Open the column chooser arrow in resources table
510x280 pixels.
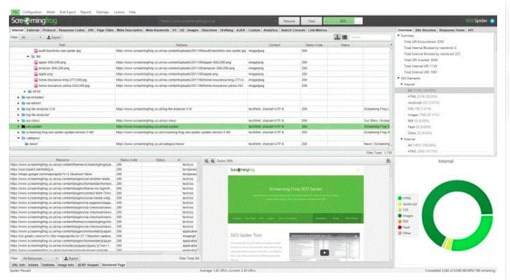coord(179,160)
